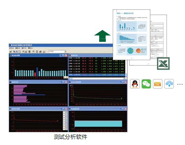Tick the first checkbox in the curve legend
Screen dimensions: 185x145
coord(64,112)
